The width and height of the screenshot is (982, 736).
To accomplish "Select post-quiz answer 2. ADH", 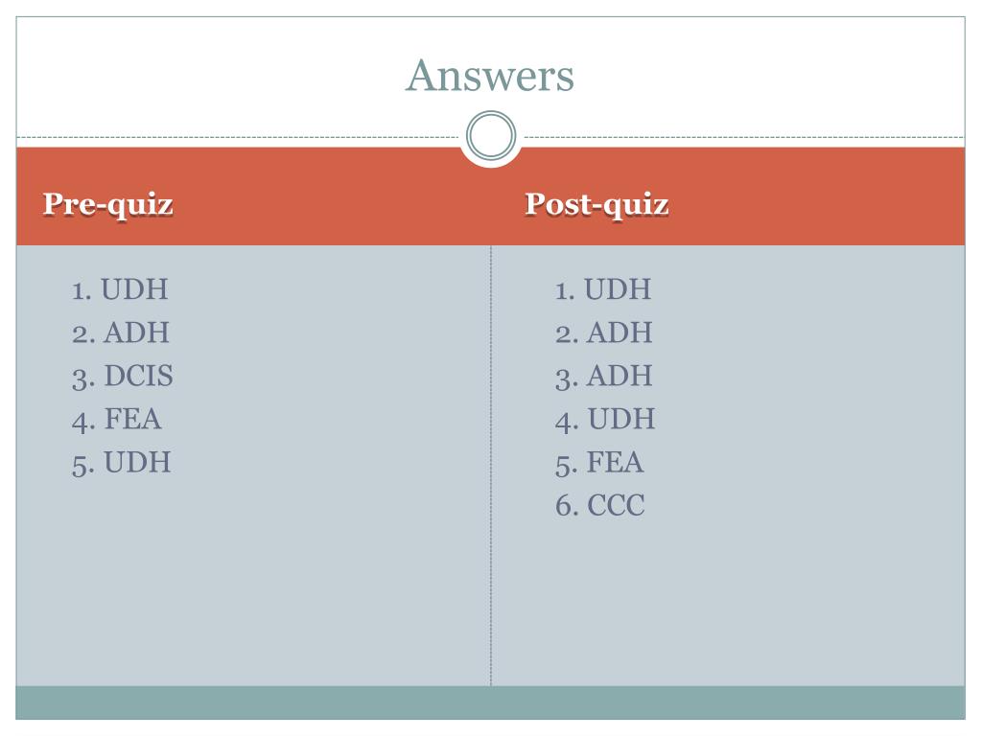I will 604,333.
